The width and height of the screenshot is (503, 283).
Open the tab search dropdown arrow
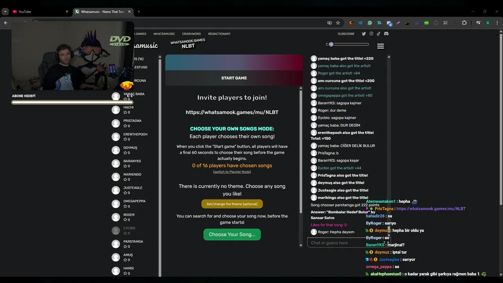click(x=5, y=12)
